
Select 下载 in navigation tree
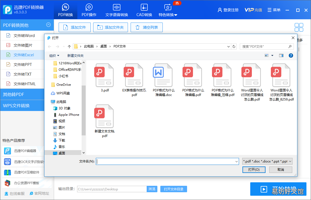tap(59, 140)
